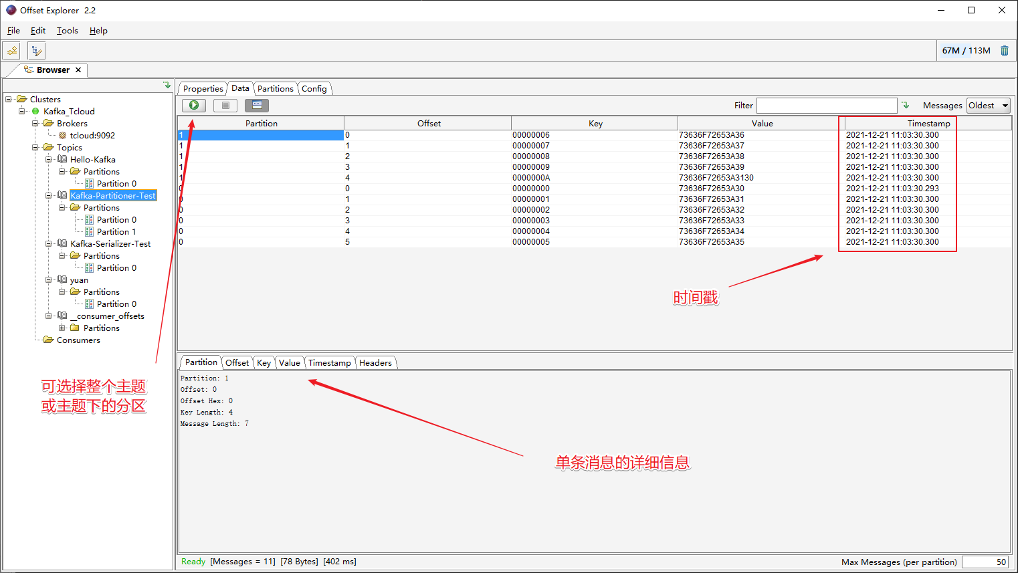The height and width of the screenshot is (573, 1018).
Task: Select the Brokers folder
Action: [72, 123]
